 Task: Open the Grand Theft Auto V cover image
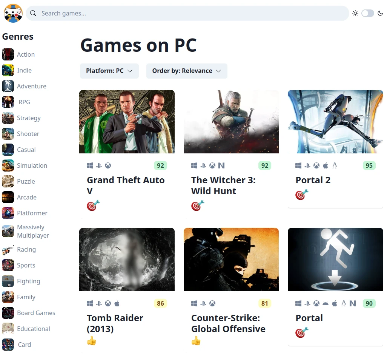click(x=127, y=122)
